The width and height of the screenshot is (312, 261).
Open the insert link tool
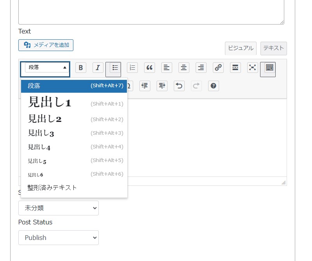[x=218, y=68]
